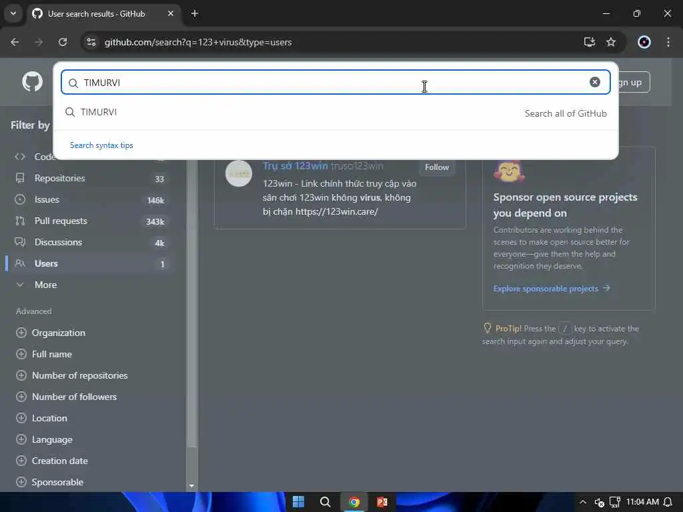Clear the search field with X icon
683x512 pixels.
pos(594,82)
